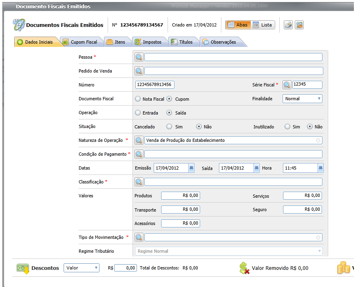The height and width of the screenshot is (287, 360).
Task: Select Cupom document type
Action: (169, 99)
